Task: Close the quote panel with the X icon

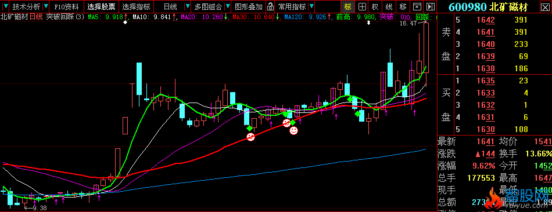Action: pyautogui.click(x=544, y=6)
